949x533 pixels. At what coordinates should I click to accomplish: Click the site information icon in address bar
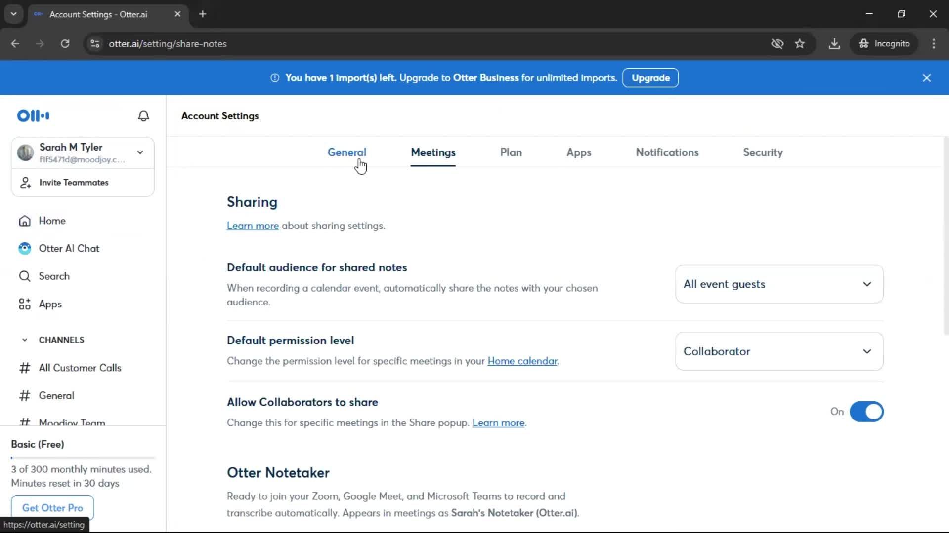[x=95, y=44]
